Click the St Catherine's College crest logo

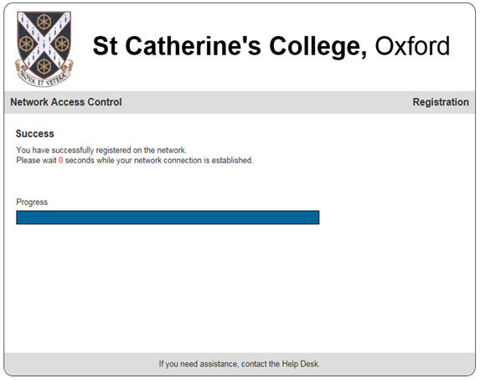[x=44, y=49]
